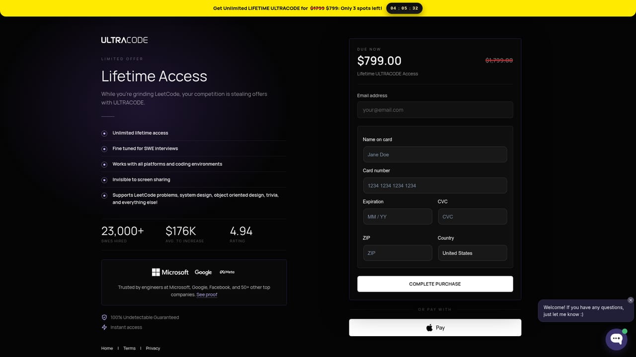Image resolution: width=636 pixels, height=357 pixels.
Task: Click the bullet icon next to Fine tuned for SWE interviews
Action: pyautogui.click(x=104, y=149)
